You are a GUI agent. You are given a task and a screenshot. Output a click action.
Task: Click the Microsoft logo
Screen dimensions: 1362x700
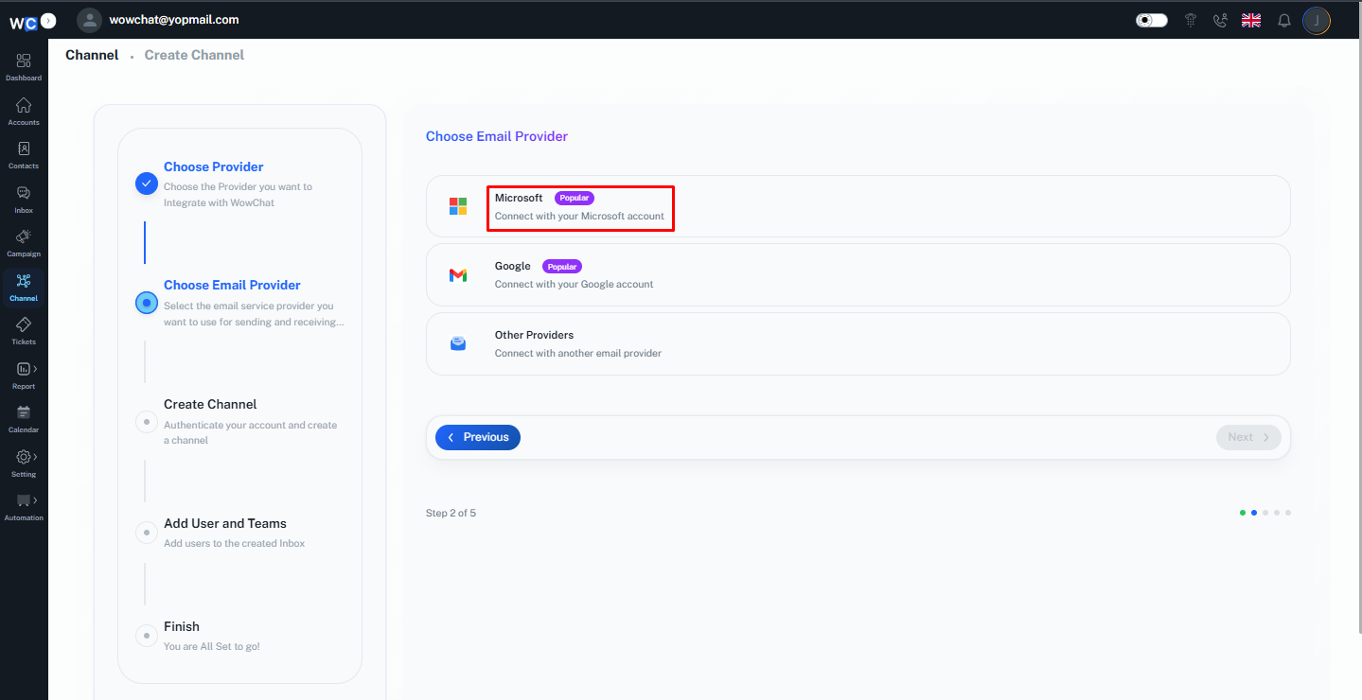tap(458, 206)
